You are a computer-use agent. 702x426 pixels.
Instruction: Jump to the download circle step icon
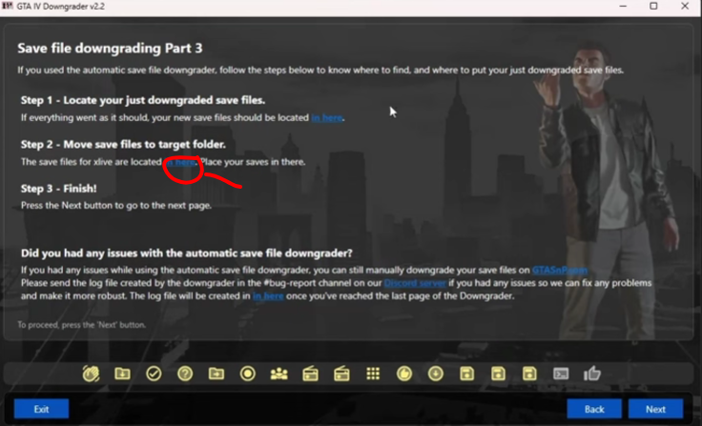coord(436,374)
